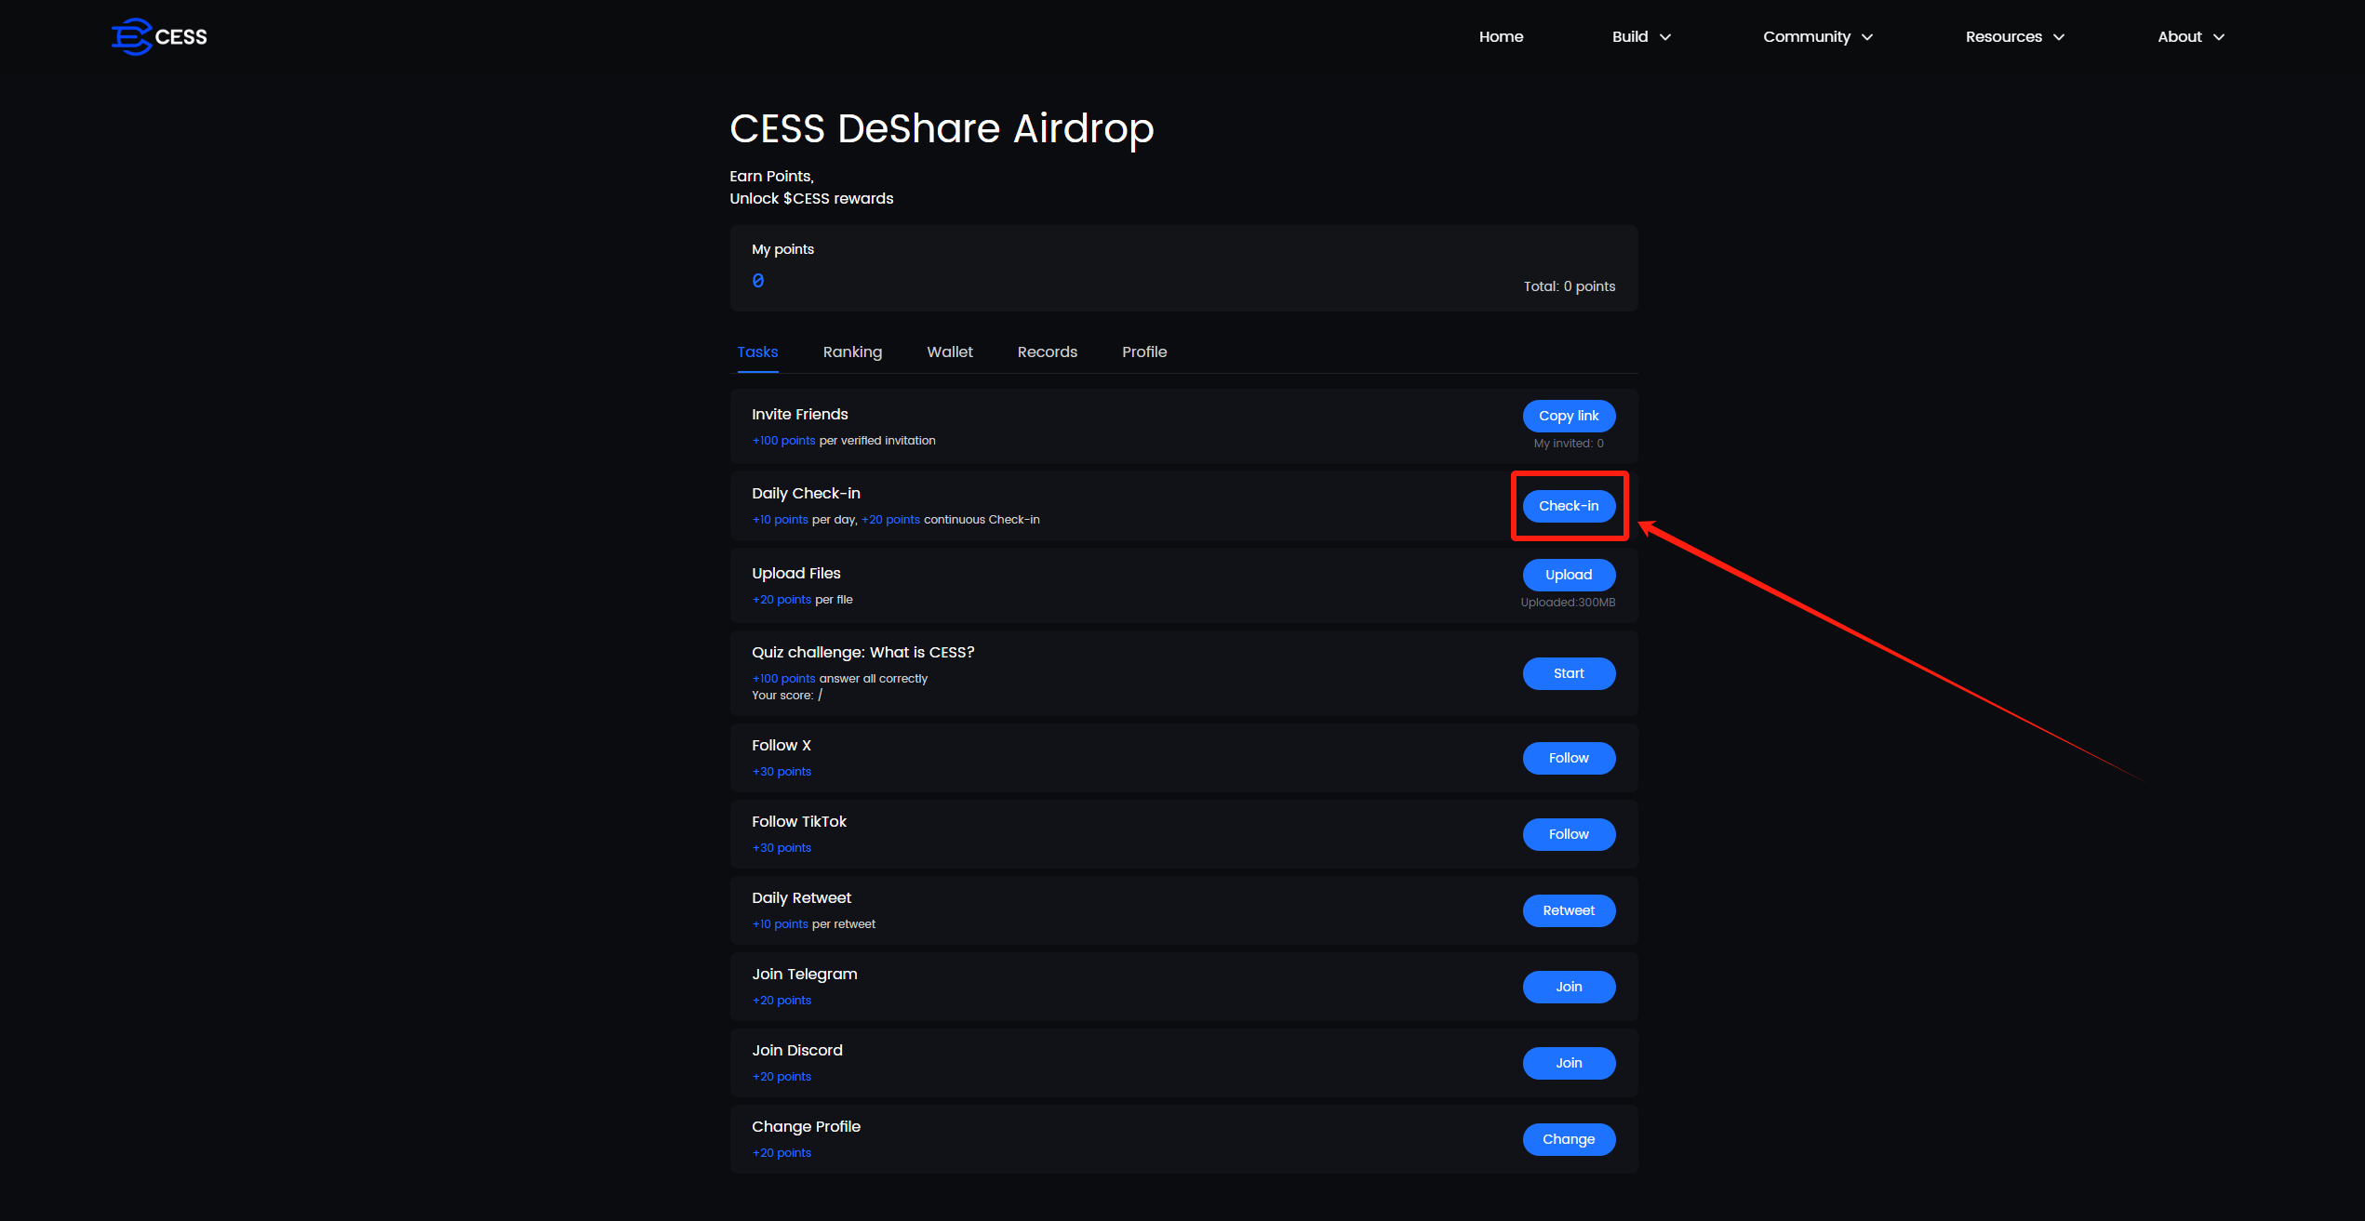Click Follow for Follow TikTok task
Image resolution: width=2365 pixels, height=1221 pixels.
click(1569, 834)
